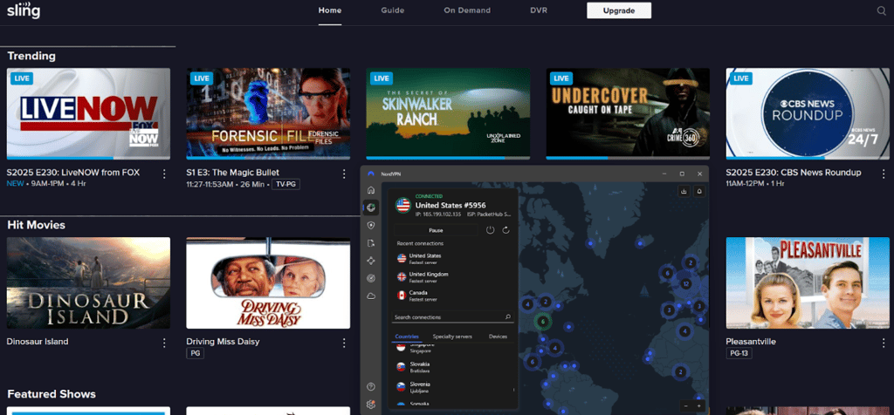894x415 pixels.
Task: Connect to recent United Kingdom fastest server
Action: 454,276
